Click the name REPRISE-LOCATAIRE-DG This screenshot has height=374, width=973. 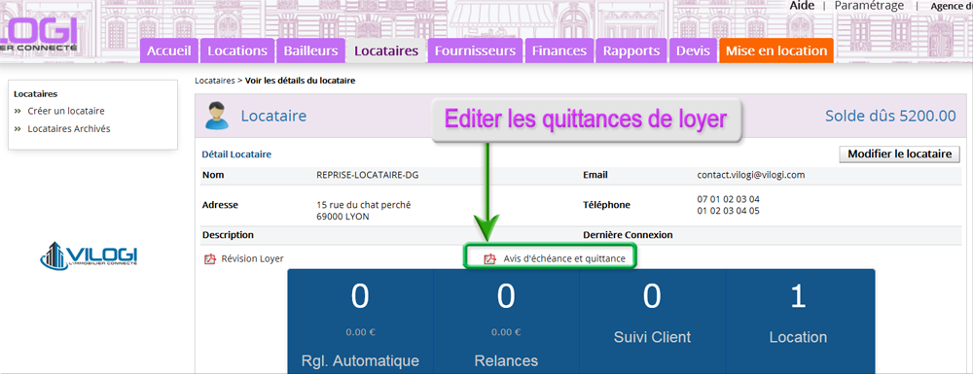pos(368,175)
